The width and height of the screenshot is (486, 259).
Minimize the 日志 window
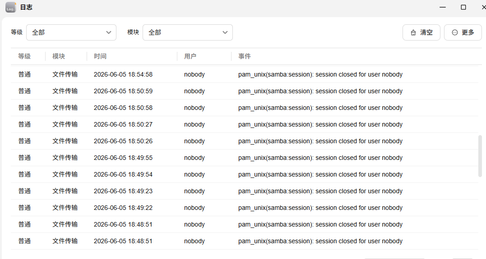point(443,7)
